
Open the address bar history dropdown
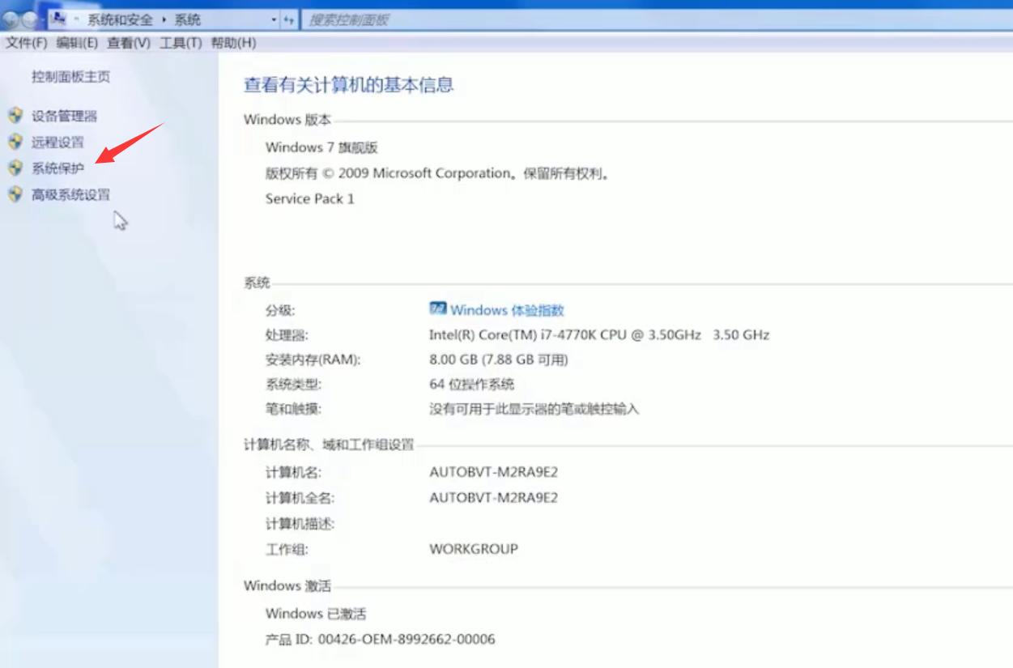point(272,18)
